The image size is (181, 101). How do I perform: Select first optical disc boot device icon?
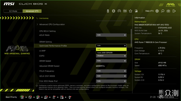tap(30, 97)
